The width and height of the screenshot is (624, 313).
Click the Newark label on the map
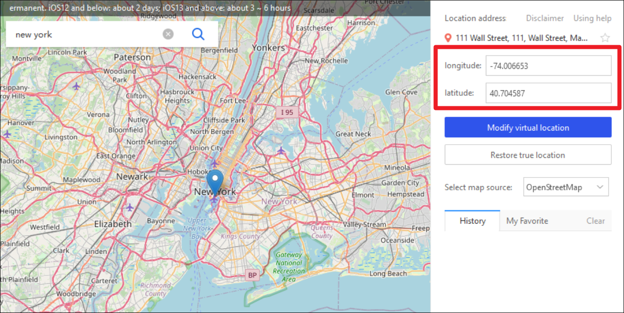(132, 176)
